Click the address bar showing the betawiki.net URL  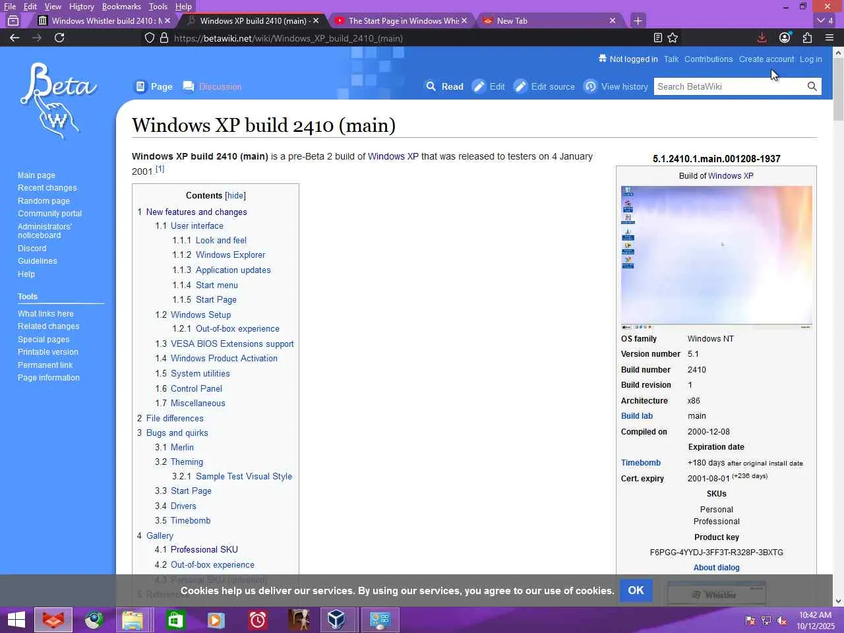click(x=396, y=38)
